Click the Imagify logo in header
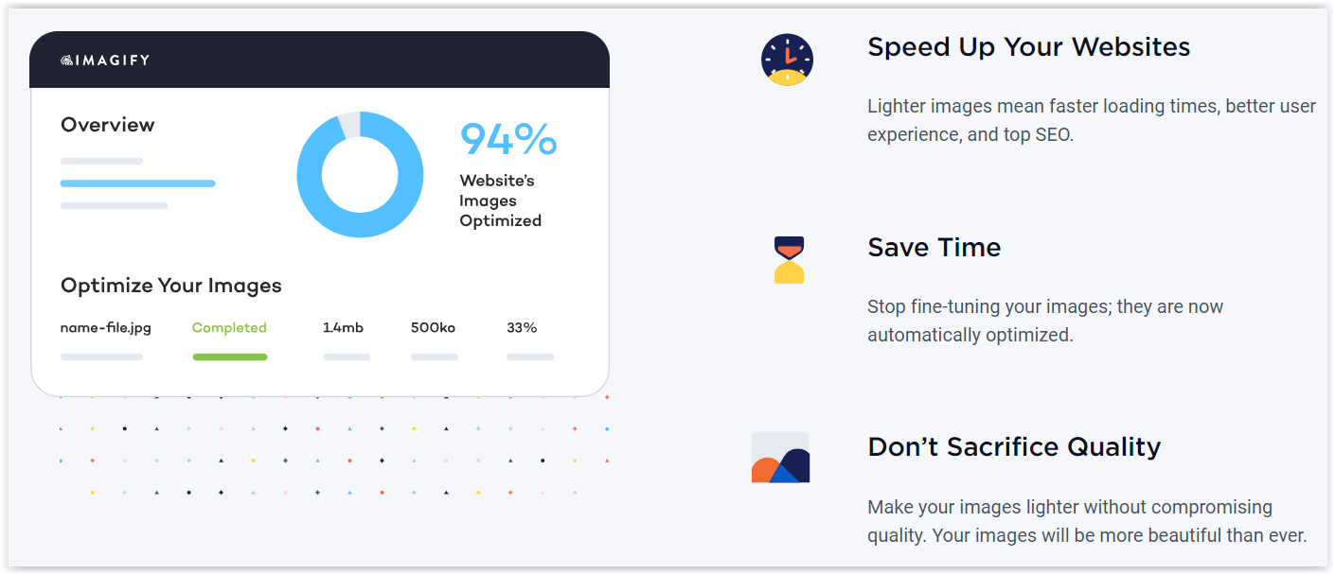 (105, 60)
